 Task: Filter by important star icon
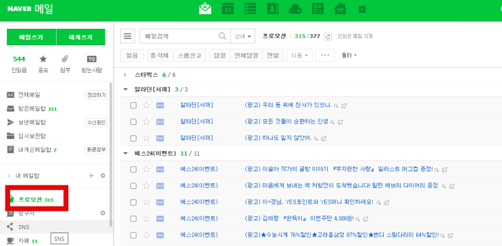point(43,59)
